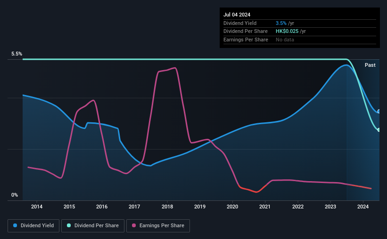Click the 2016 x-axis year label
Viewport: 387px width, 239px height.
(x=102, y=207)
